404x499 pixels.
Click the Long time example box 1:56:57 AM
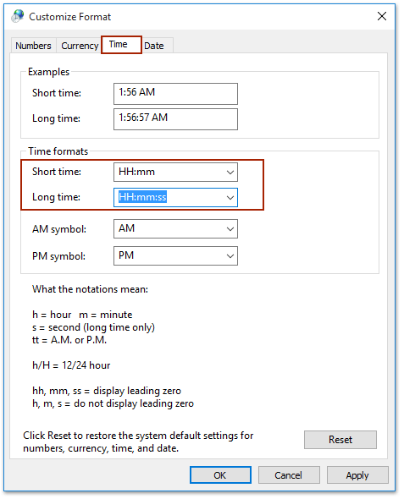pos(175,119)
